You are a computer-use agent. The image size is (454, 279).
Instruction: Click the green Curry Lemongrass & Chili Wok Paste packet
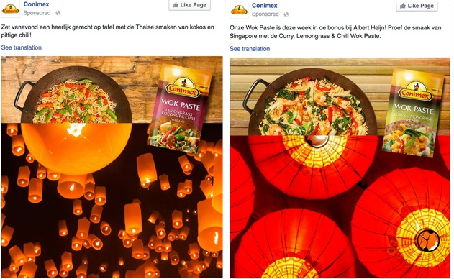[x=412, y=113]
